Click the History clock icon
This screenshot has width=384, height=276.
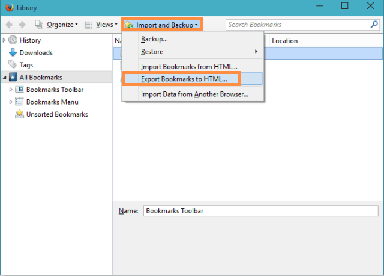[x=13, y=40]
